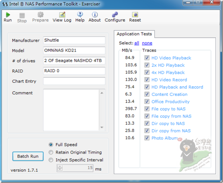
Task: Click the version 1.7.1 text
Action: (x=24, y=170)
